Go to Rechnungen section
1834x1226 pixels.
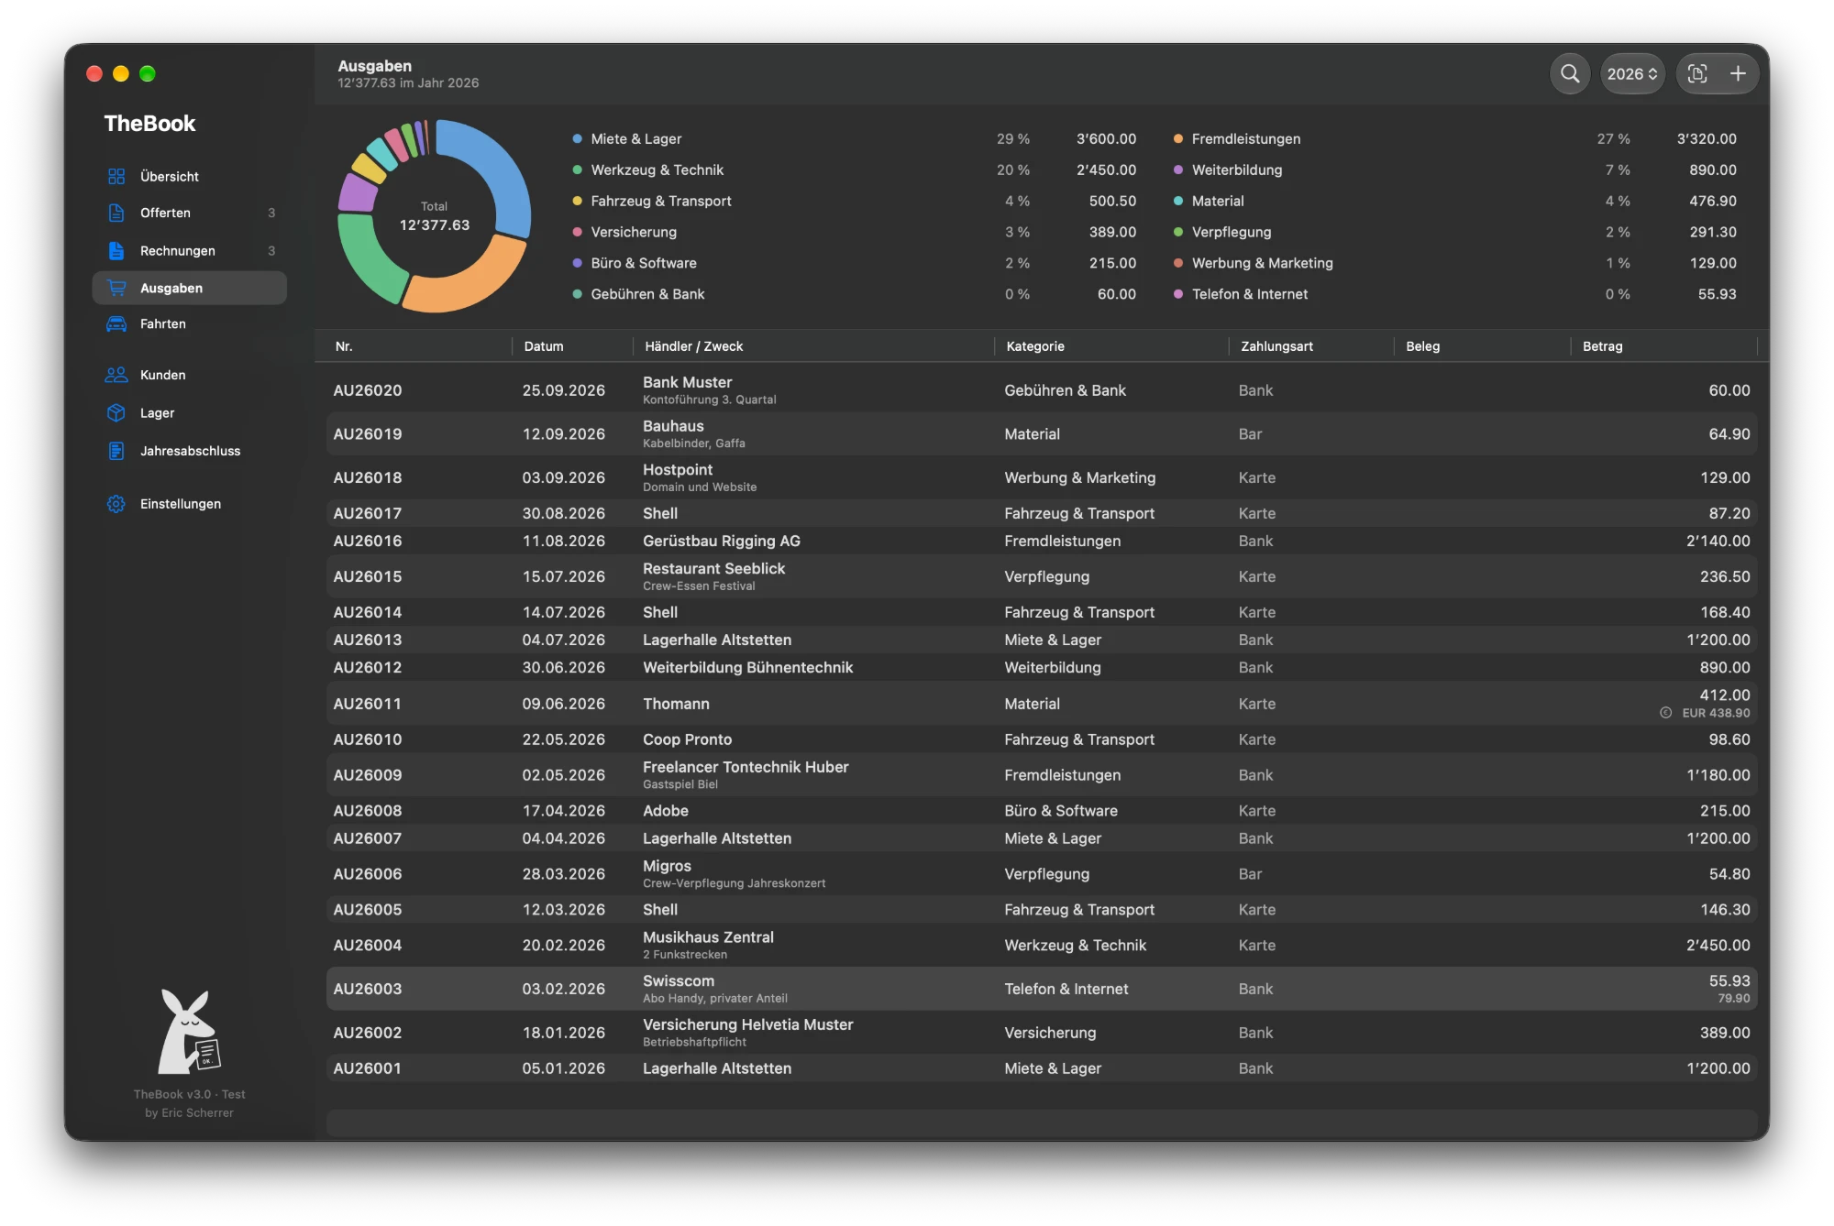point(190,250)
